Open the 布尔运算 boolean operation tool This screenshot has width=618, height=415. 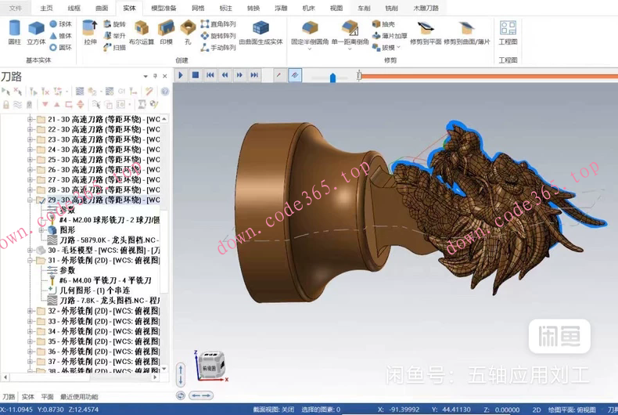141,31
